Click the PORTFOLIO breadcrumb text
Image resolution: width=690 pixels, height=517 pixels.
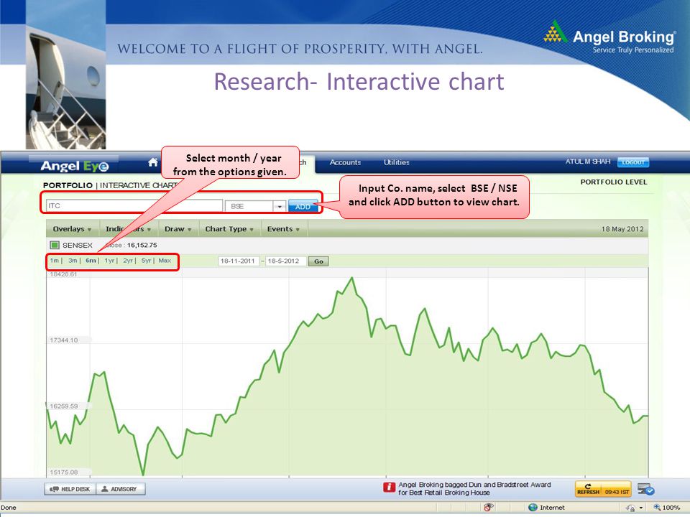coord(68,185)
